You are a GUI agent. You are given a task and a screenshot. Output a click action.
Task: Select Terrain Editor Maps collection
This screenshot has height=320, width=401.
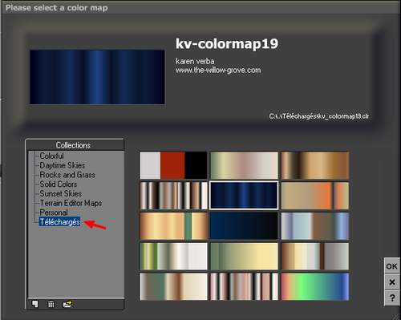click(71, 203)
